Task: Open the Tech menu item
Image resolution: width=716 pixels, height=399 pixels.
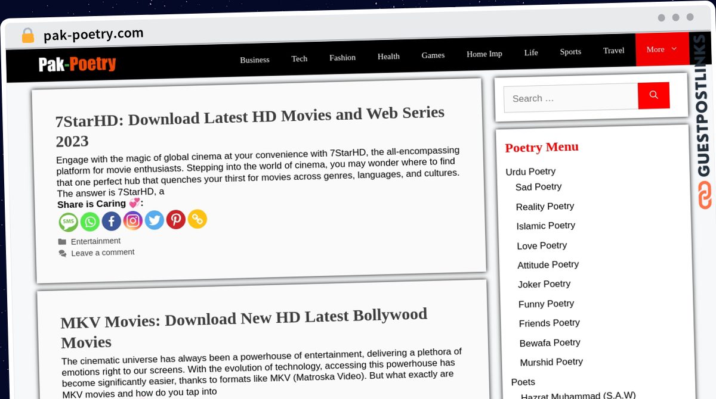Action: (300, 58)
